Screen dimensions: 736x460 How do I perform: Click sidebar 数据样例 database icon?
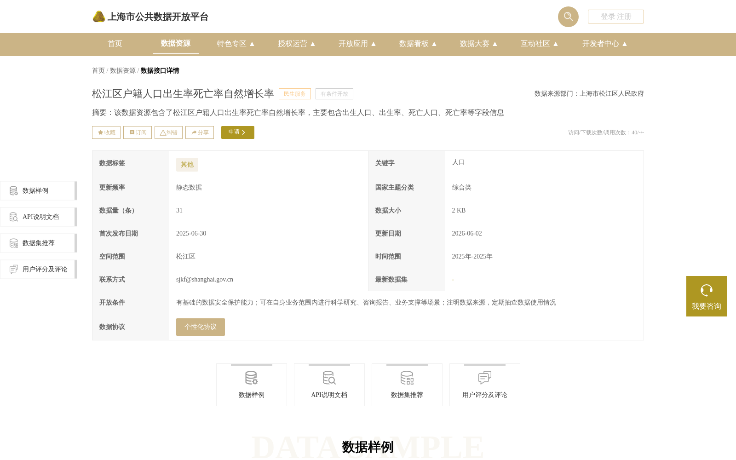(x=14, y=190)
